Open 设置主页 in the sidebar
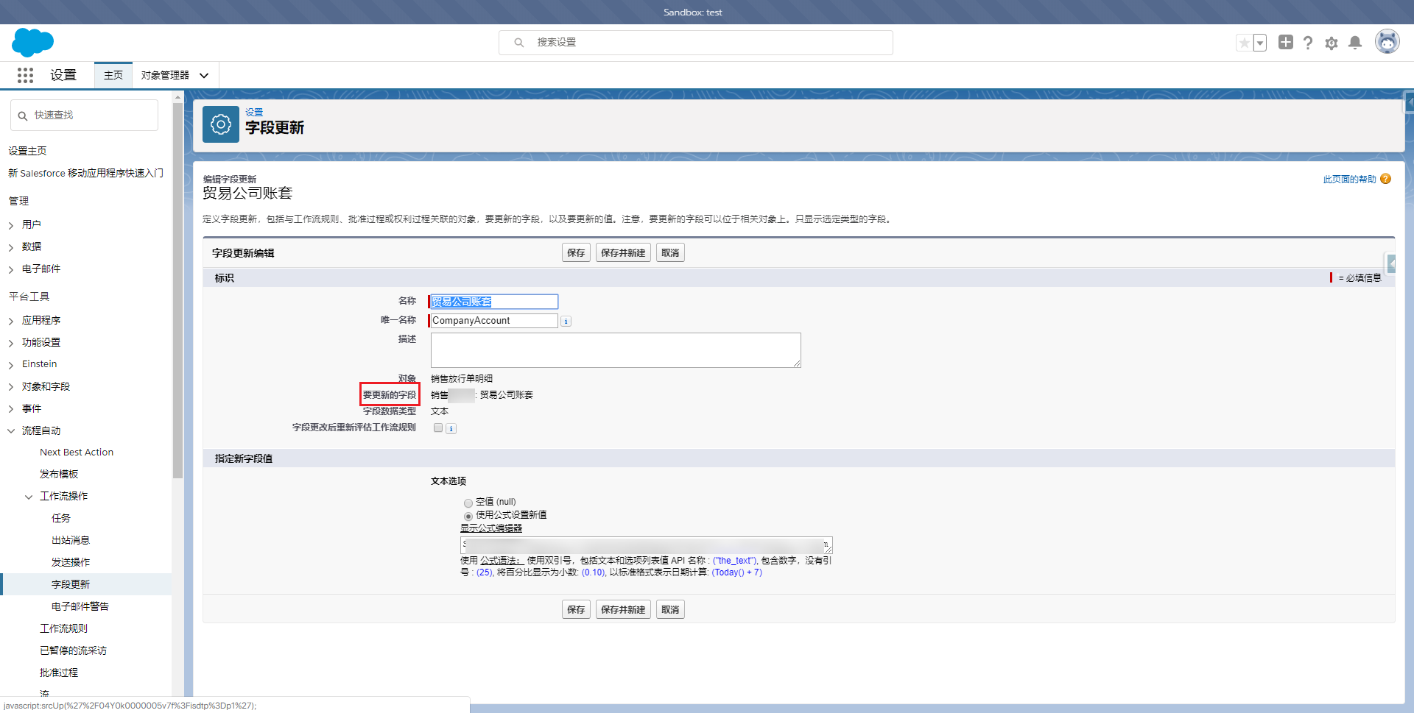Screen dimensions: 1414x713 (x=27, y=151)
